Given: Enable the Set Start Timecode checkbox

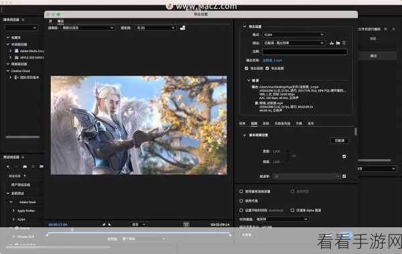Looking at the screenshot, I should click(x=241, y=211).
